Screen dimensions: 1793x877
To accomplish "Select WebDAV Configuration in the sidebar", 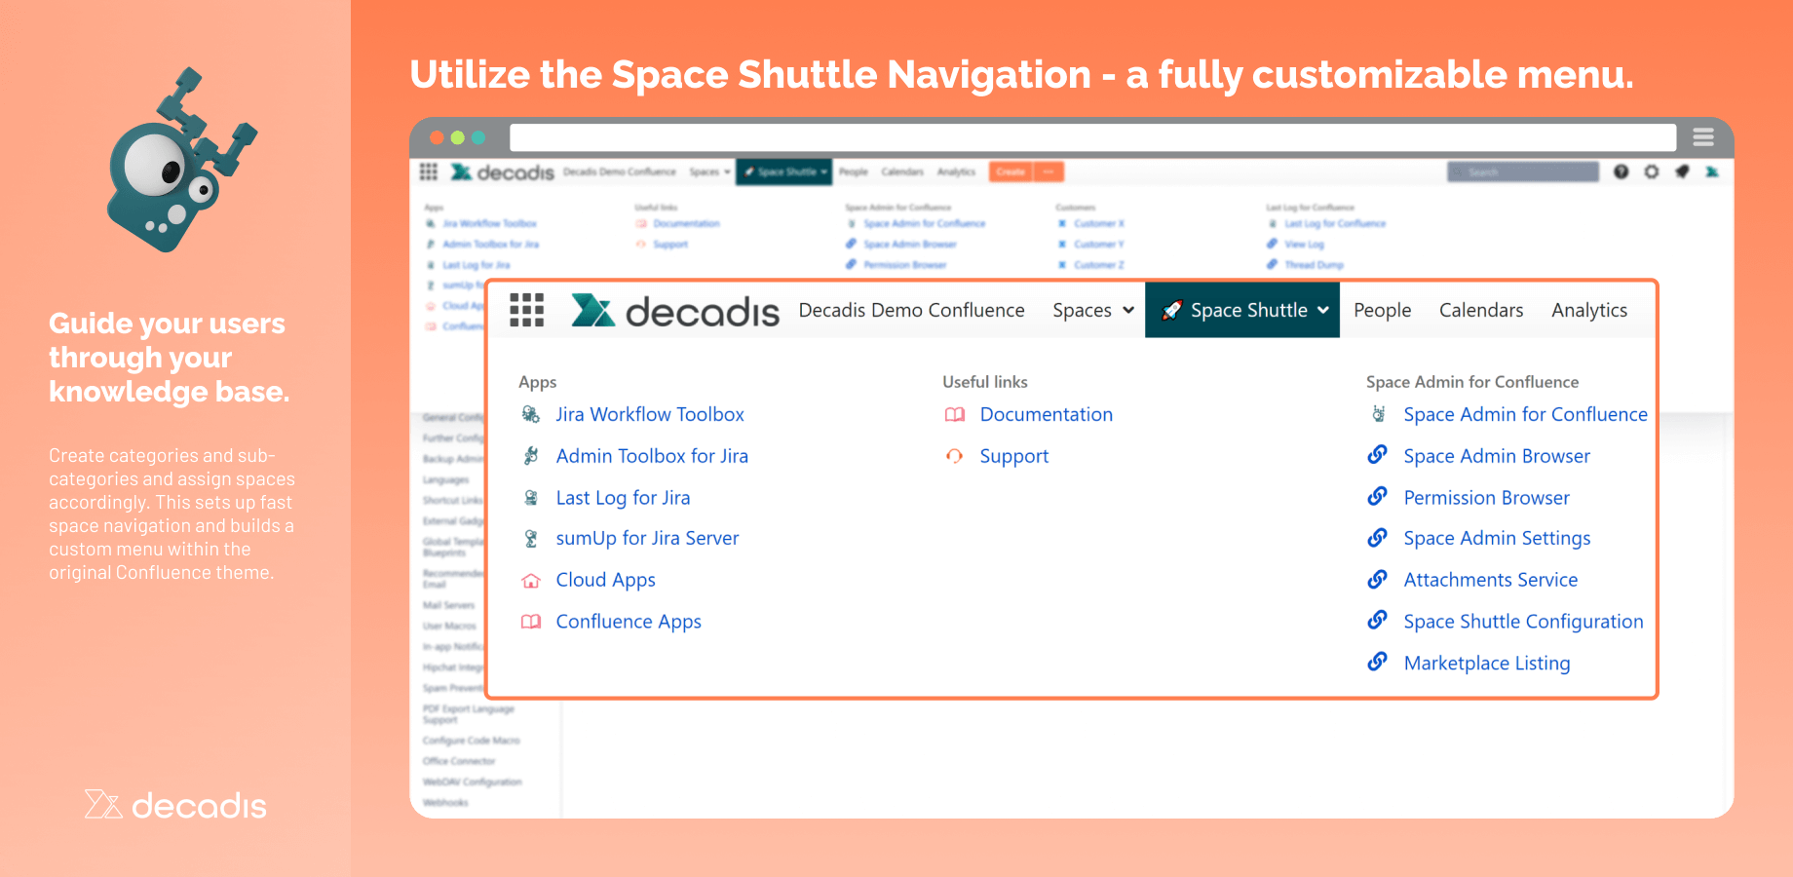I will pos(472,782).
